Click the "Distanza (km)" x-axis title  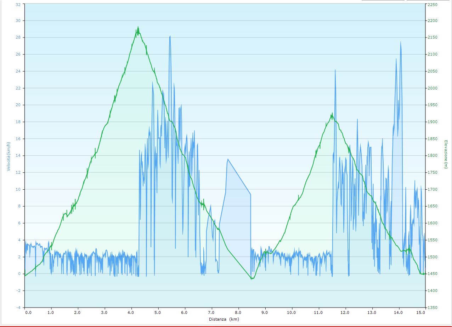[x=224, y=319]
